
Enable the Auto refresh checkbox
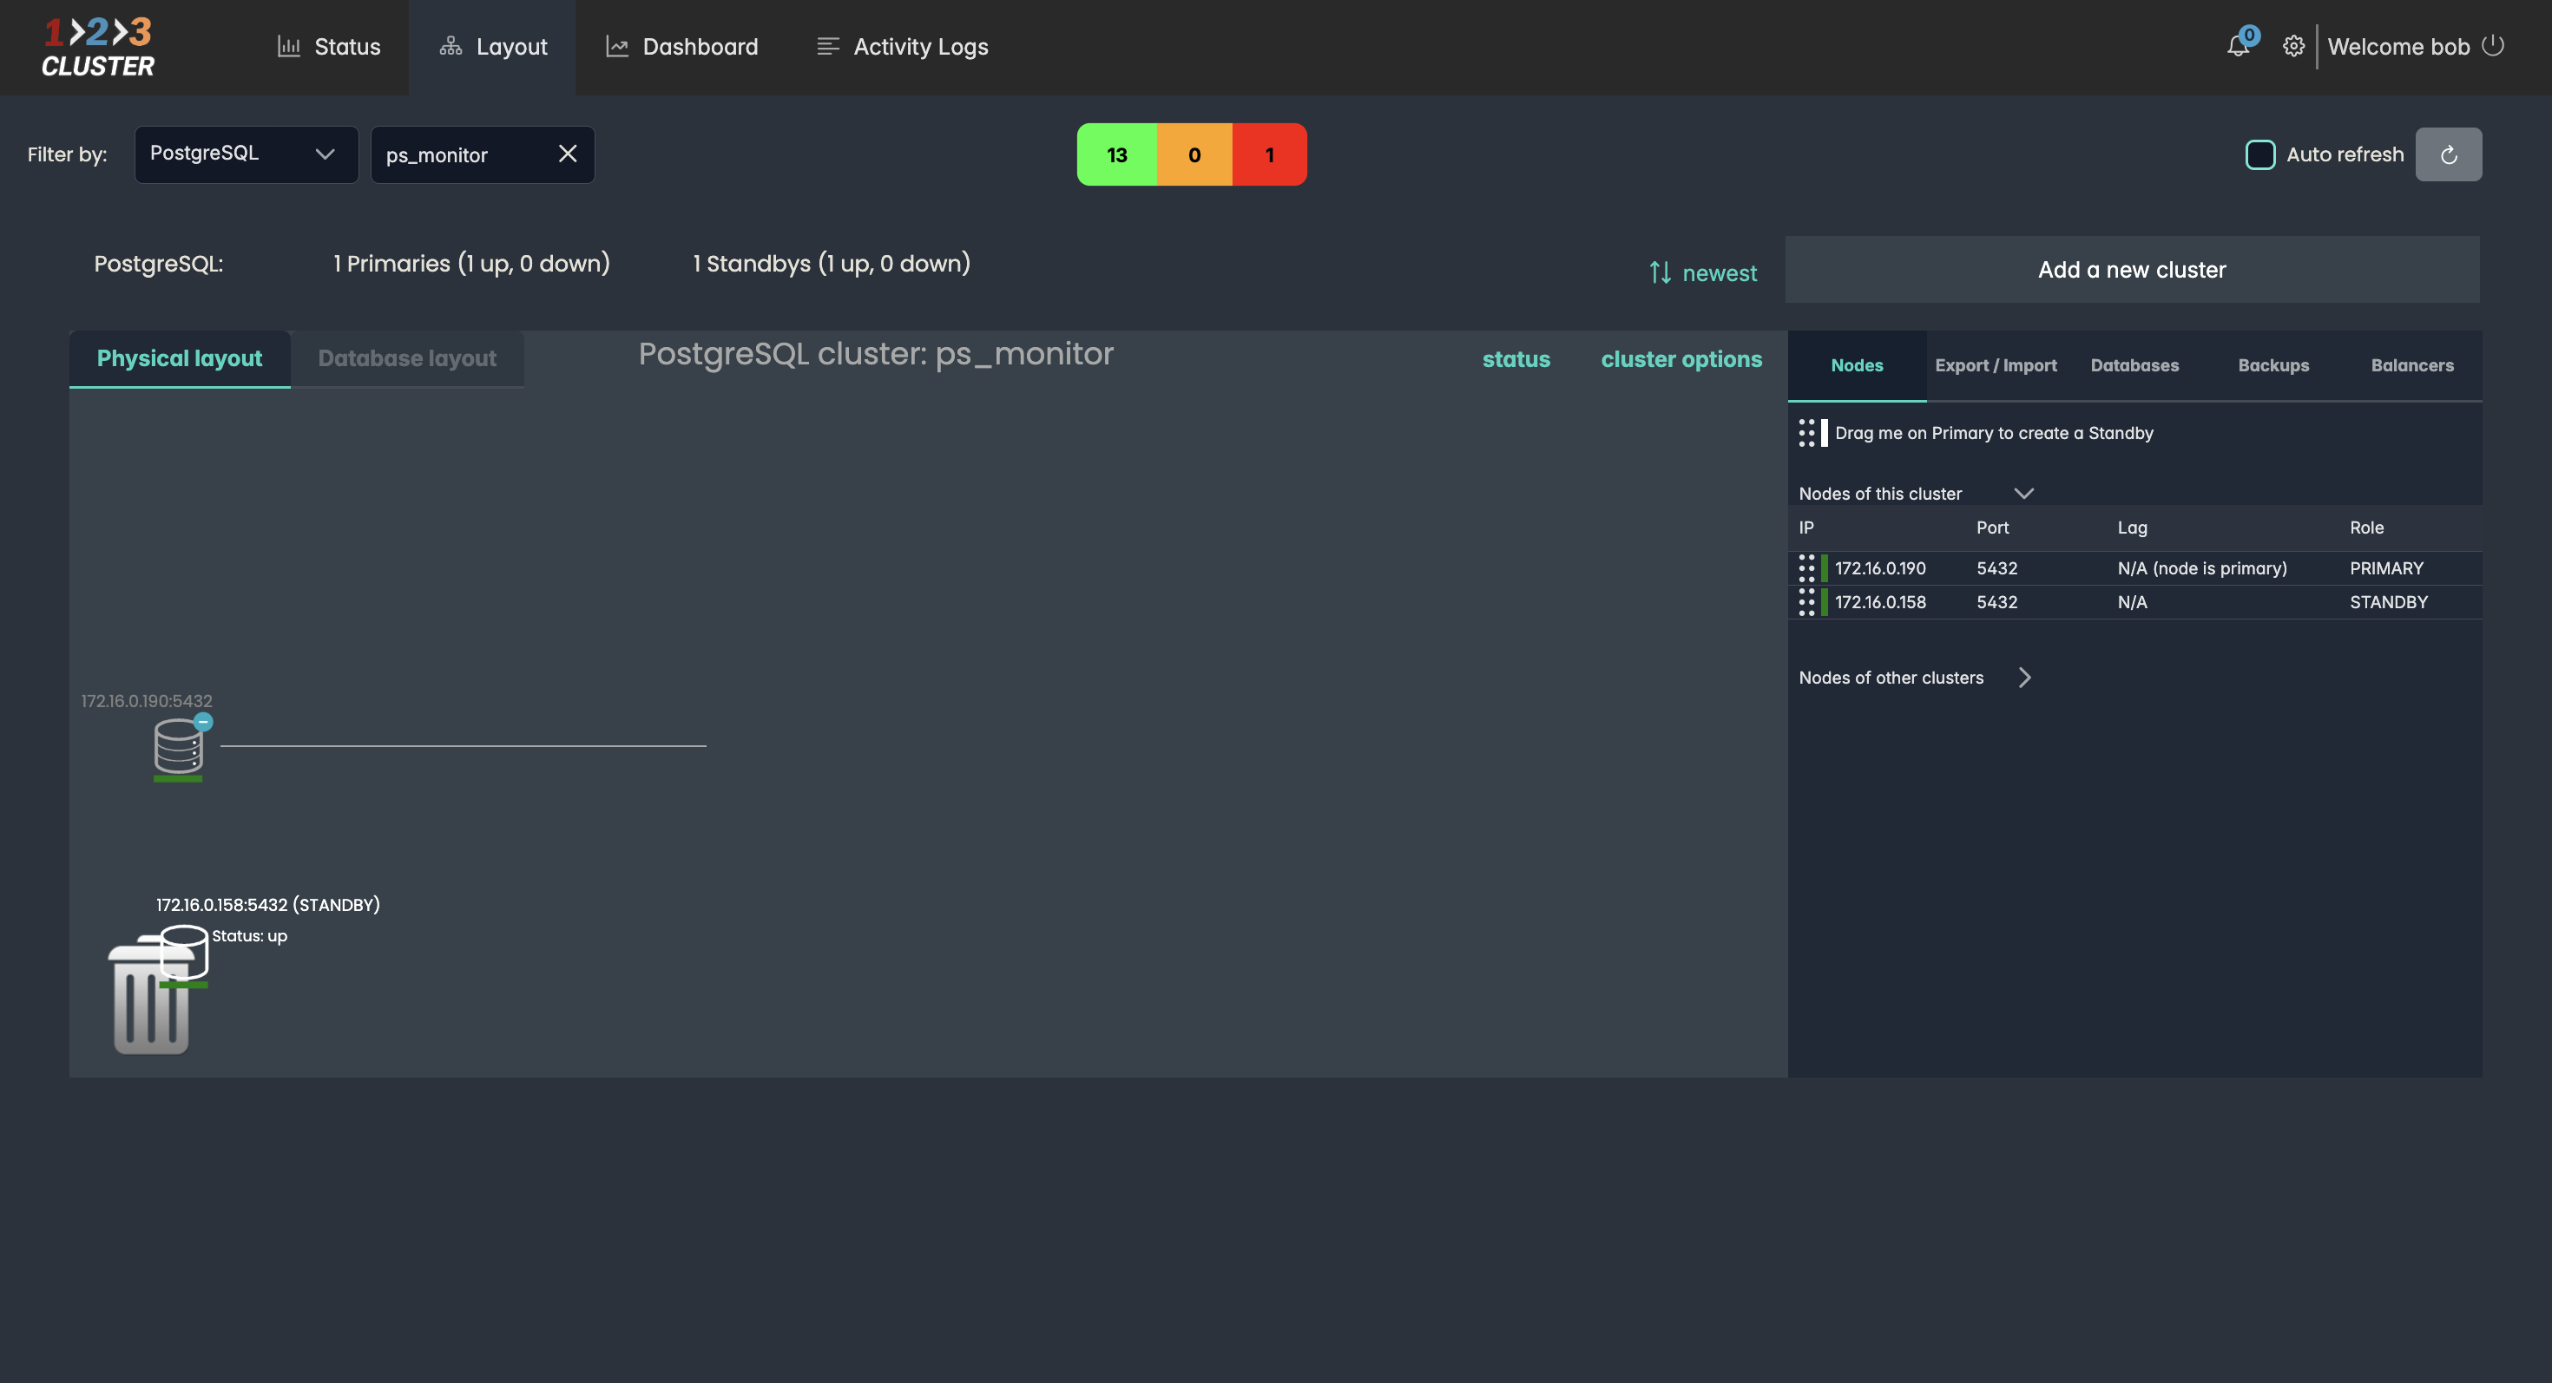(2259, 154)
